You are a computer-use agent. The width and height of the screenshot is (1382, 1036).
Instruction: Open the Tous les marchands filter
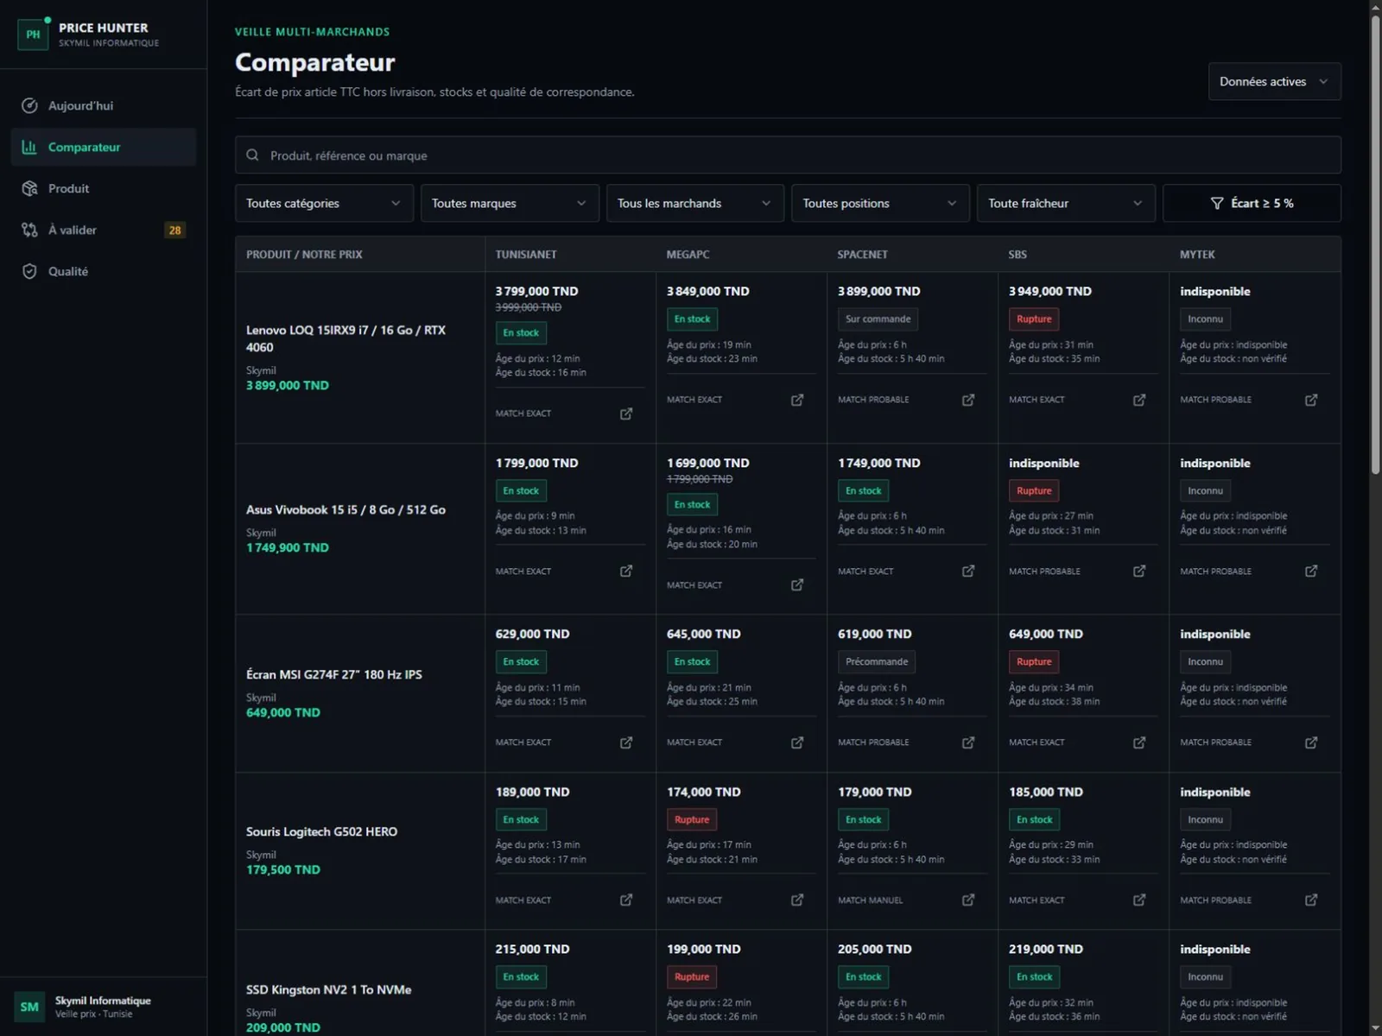pyautogui.click(x=695, y=203)
